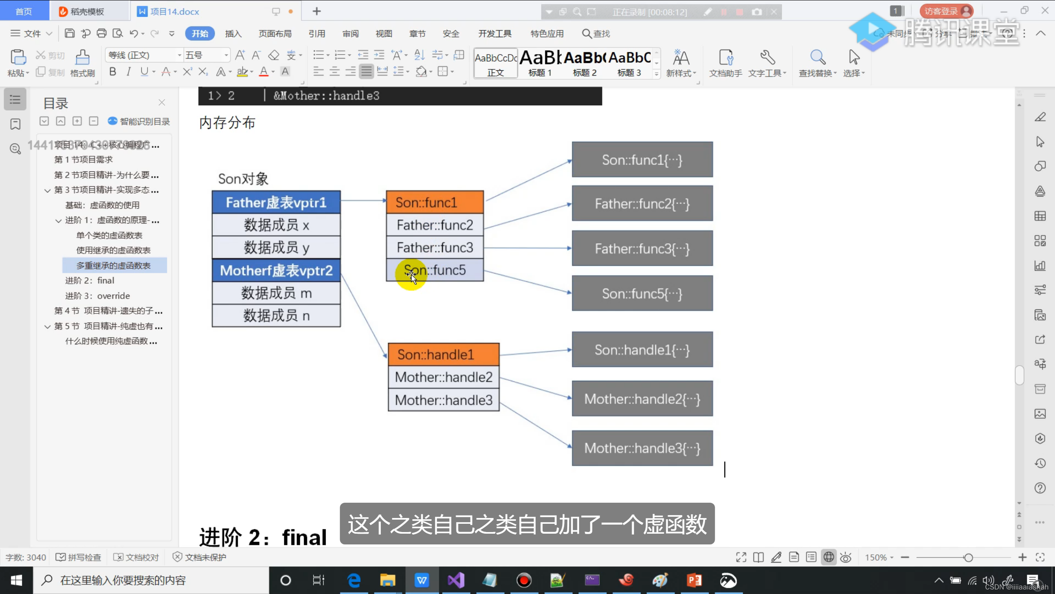Viewport: 1055px width, 594px height.
Task: Click the Center align paragraph icon
Action: 334,72
